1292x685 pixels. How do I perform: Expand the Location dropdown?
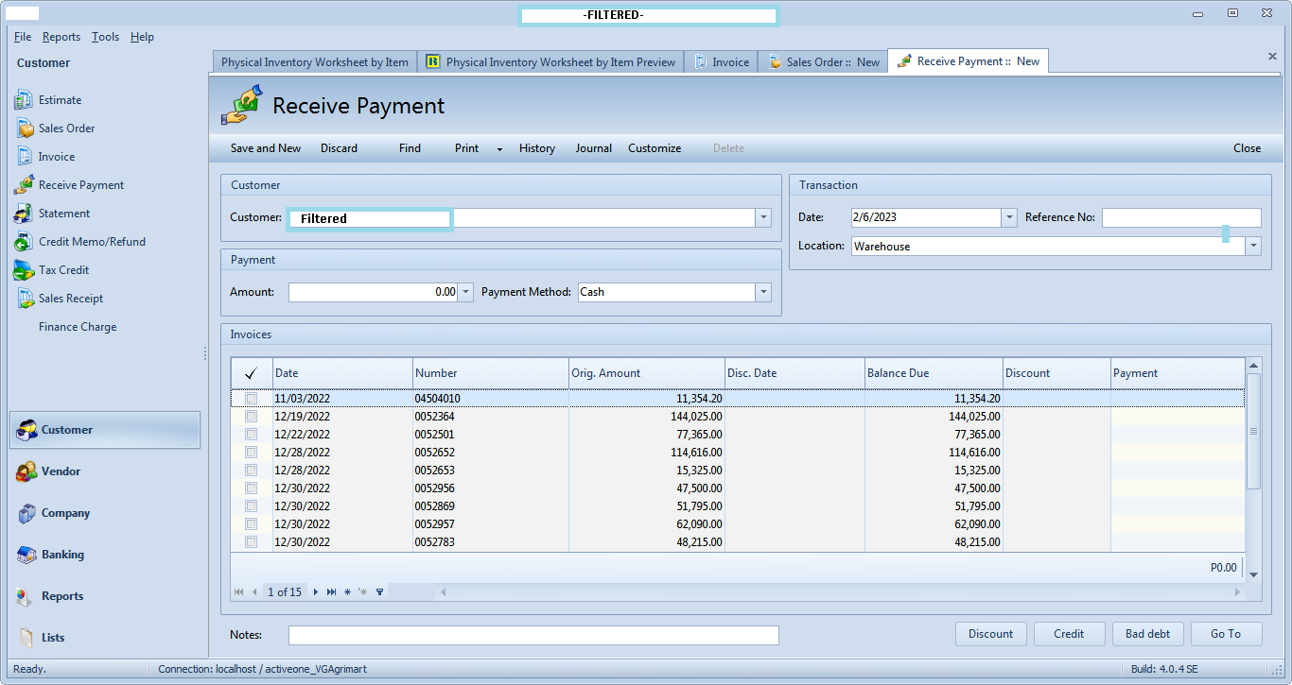click(1253, 246)
